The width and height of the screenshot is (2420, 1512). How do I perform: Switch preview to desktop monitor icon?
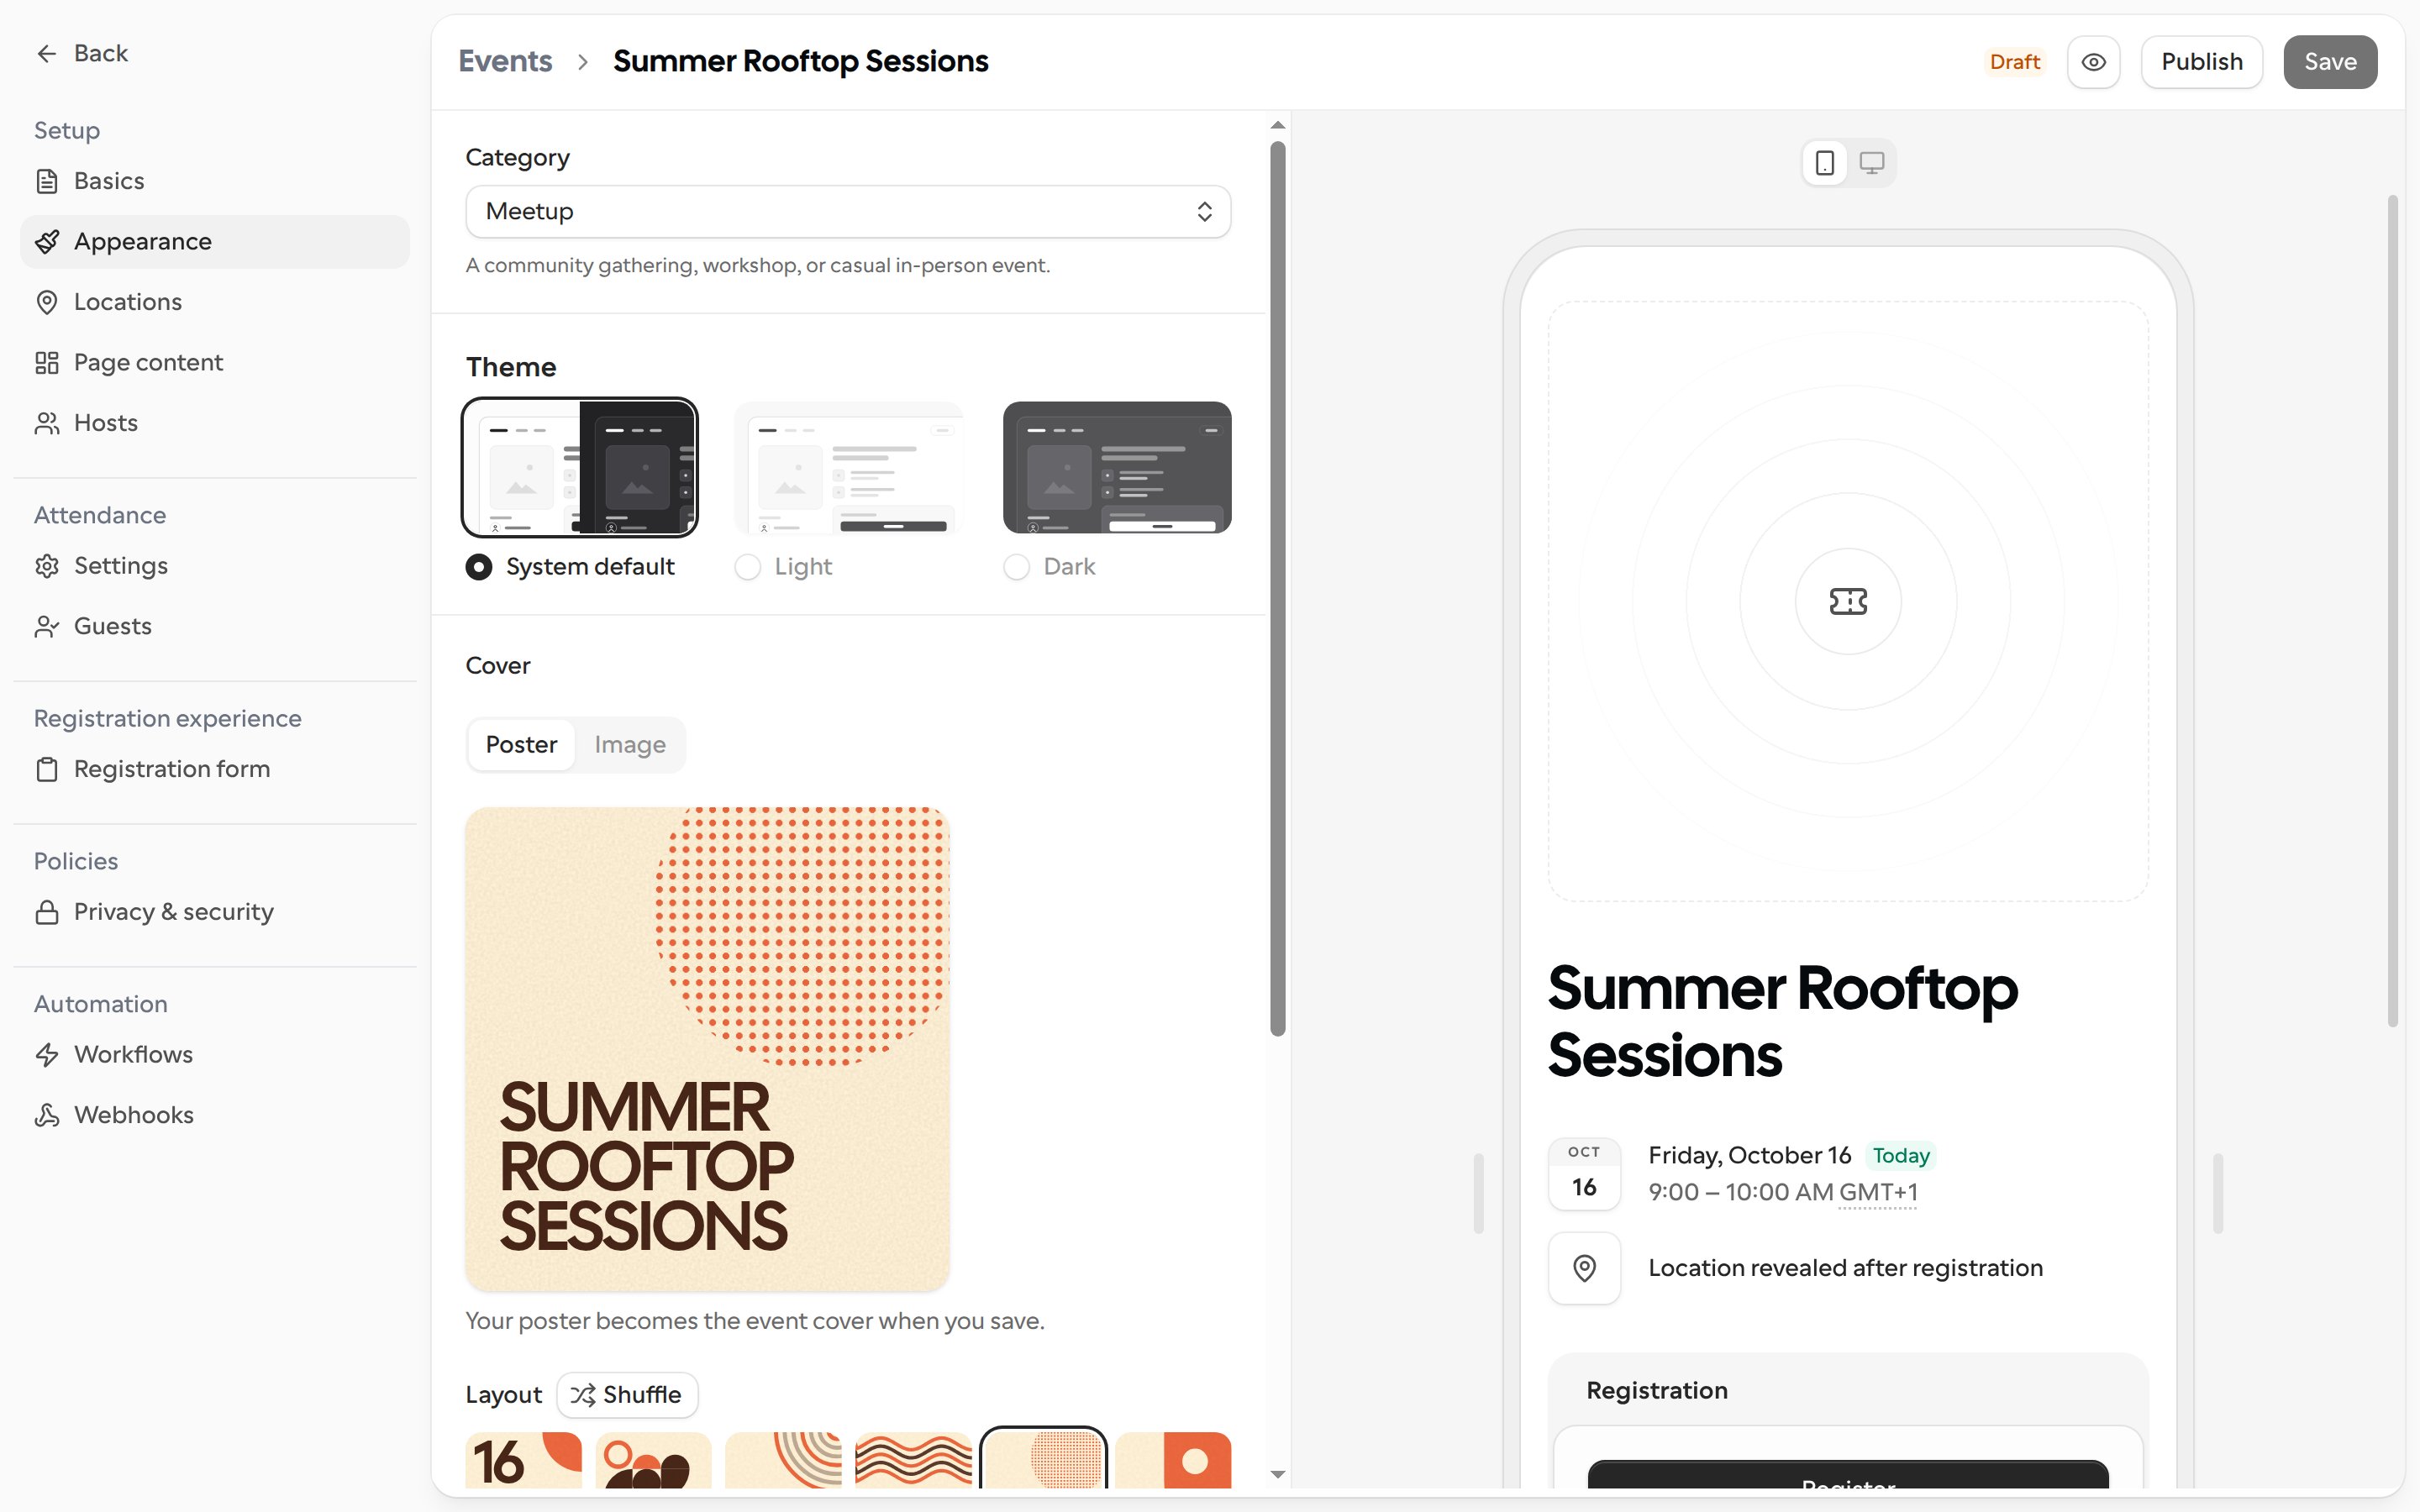click(x=1871, y=163)
